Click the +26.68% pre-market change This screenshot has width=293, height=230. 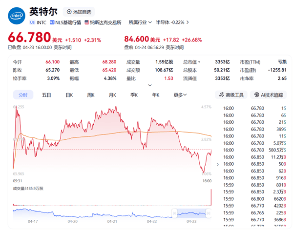tap(192, 40)
